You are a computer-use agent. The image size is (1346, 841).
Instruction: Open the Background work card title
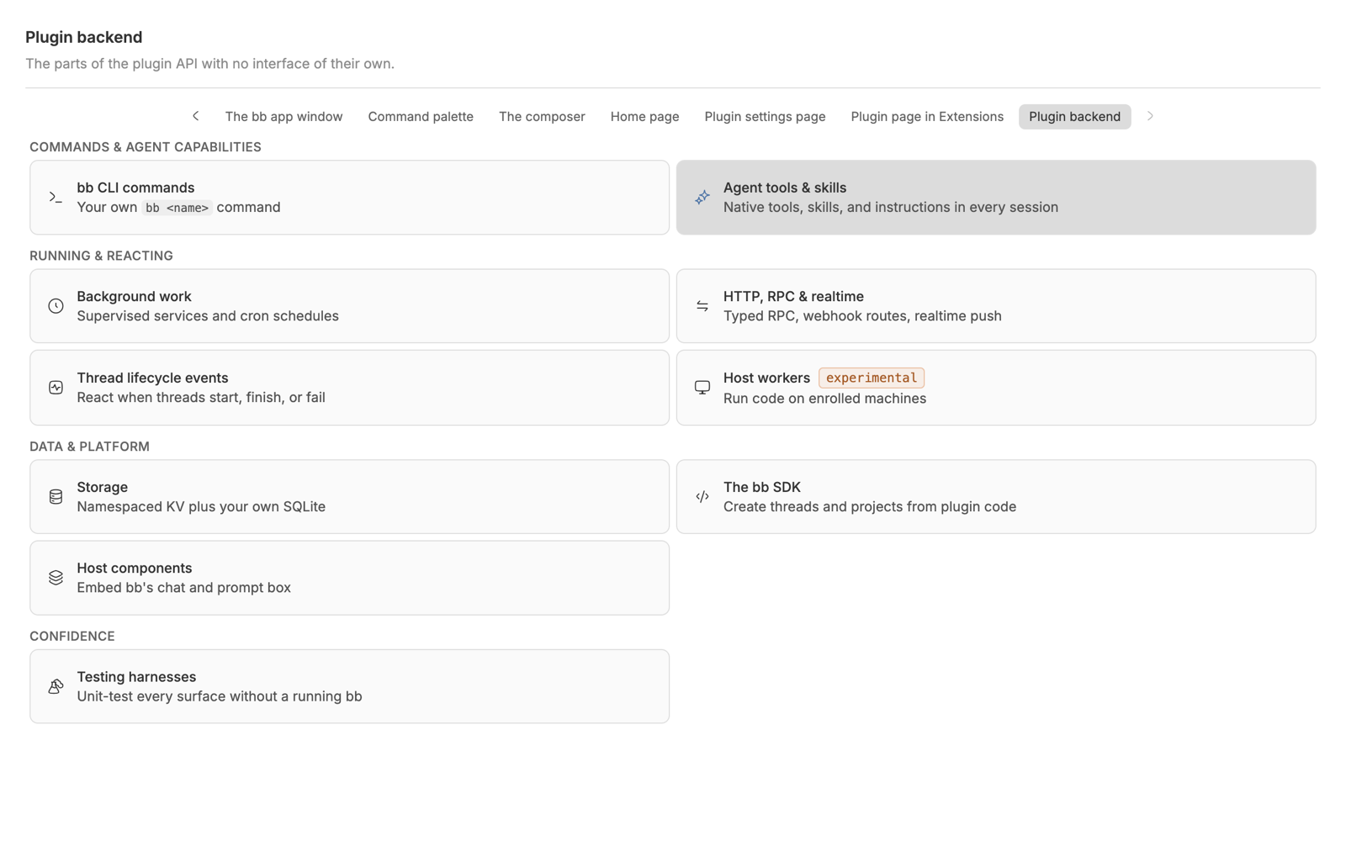tap(134, 296)
